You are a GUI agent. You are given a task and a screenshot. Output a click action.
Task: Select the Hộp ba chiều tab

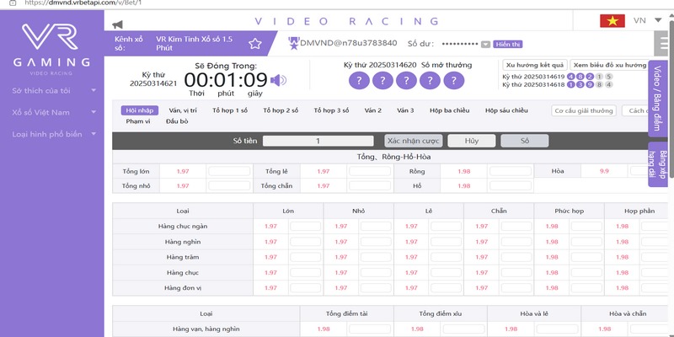pyautogui.click(x=452, y=110)
